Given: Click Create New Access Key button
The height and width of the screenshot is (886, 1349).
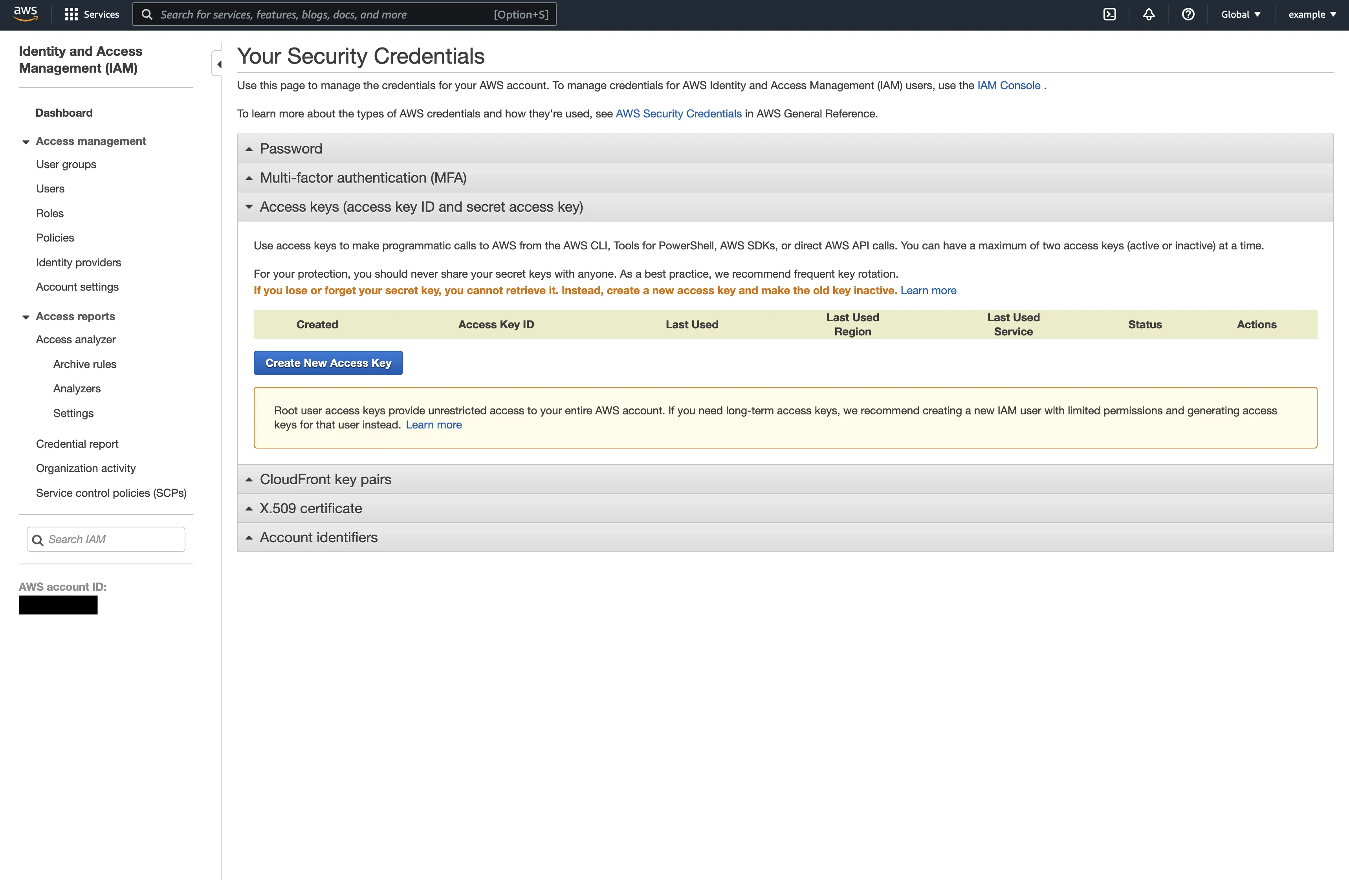Looking at the screenshot, I should pos(328,363).
